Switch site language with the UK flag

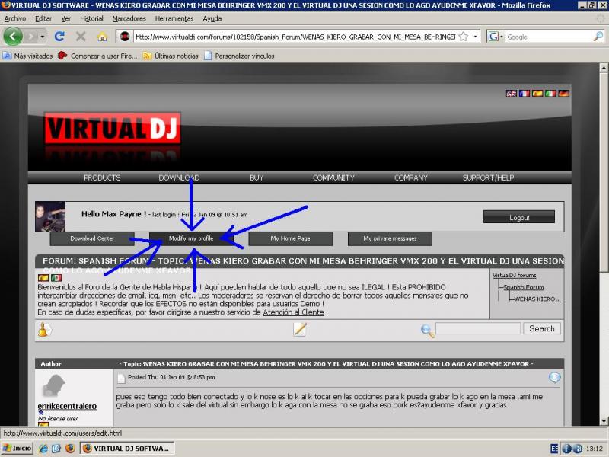click(x=511, y=93)
